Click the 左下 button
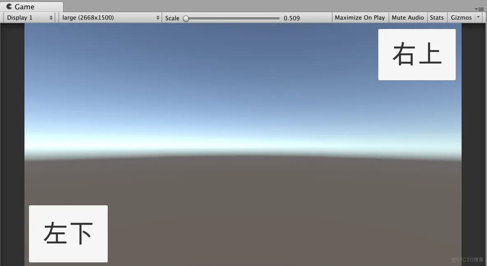This screenshot has height=266, width=487. tap(68, 234)
